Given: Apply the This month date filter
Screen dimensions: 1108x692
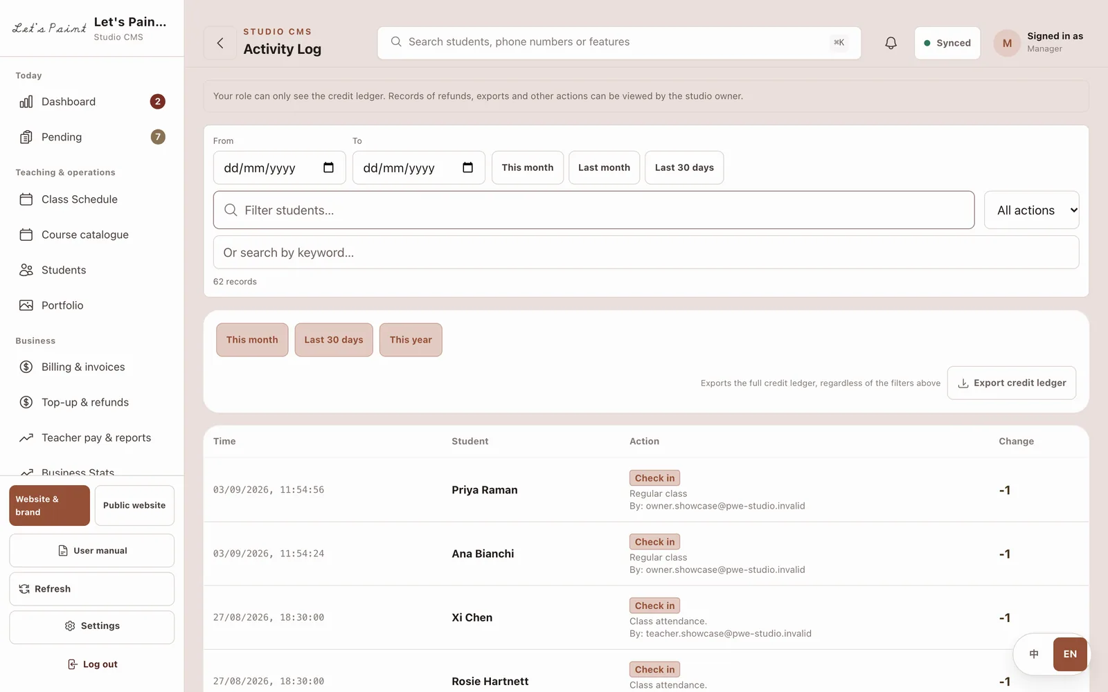Looking at the screenshot, I should (x=528, y=167).
